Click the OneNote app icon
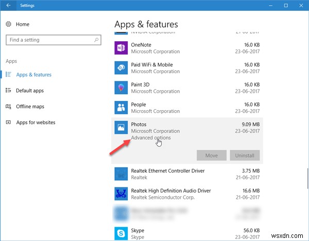 [121, 48]
